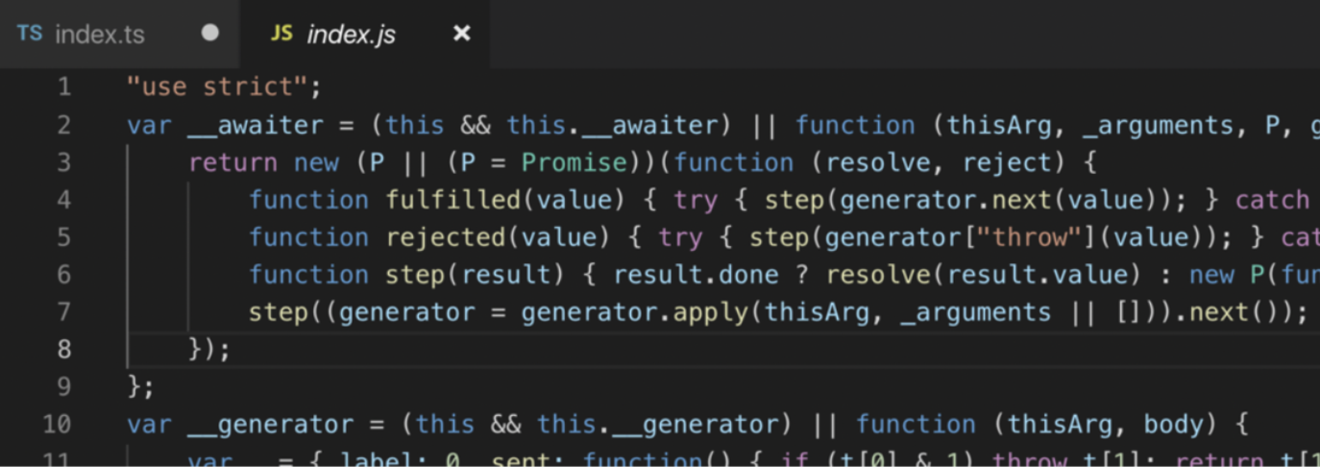Click line number 10 in the gutter
Screen dimensions: 1320x467
point(57,424)
